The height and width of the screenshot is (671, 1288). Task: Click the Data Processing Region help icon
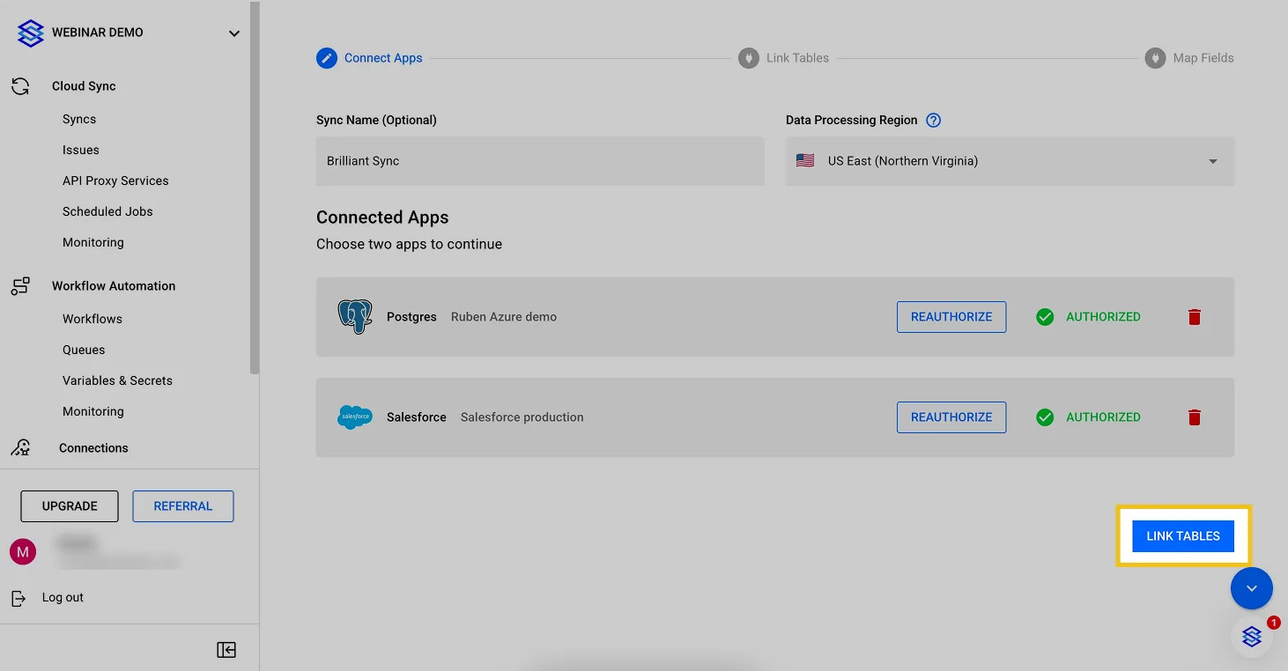934,121
